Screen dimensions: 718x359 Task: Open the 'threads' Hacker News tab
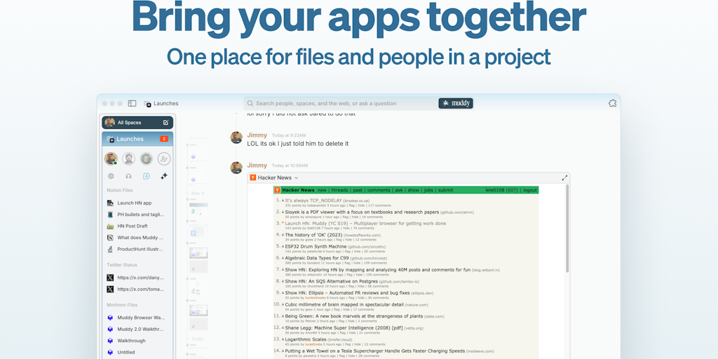[339, 190]
